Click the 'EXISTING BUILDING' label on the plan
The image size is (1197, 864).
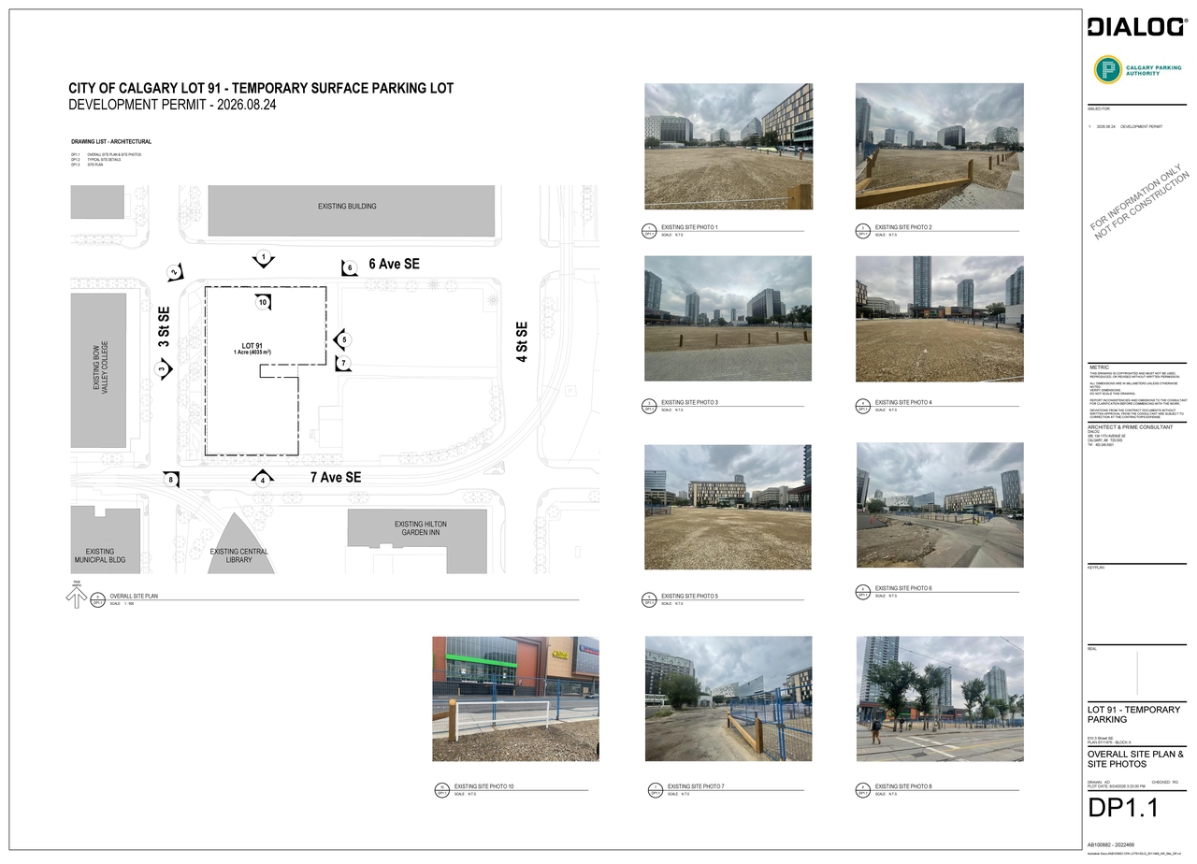point(347,206)
